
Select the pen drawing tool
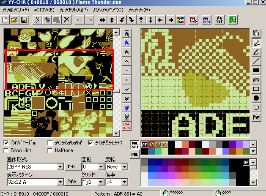click(x=256, y=43)
